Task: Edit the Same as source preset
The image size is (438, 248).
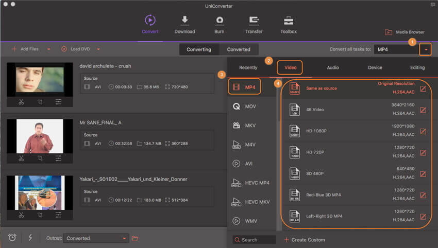Action: 423,88
